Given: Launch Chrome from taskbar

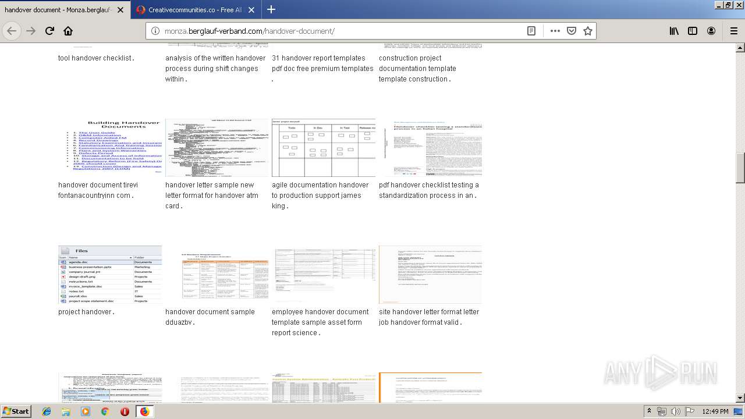Looking at the screenshot, I should click(x=105, y=411).
